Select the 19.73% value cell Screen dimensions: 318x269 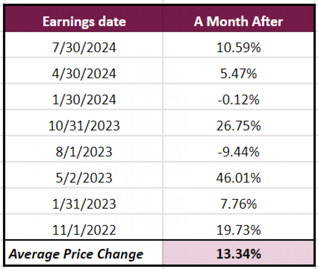tap(238, 230)
